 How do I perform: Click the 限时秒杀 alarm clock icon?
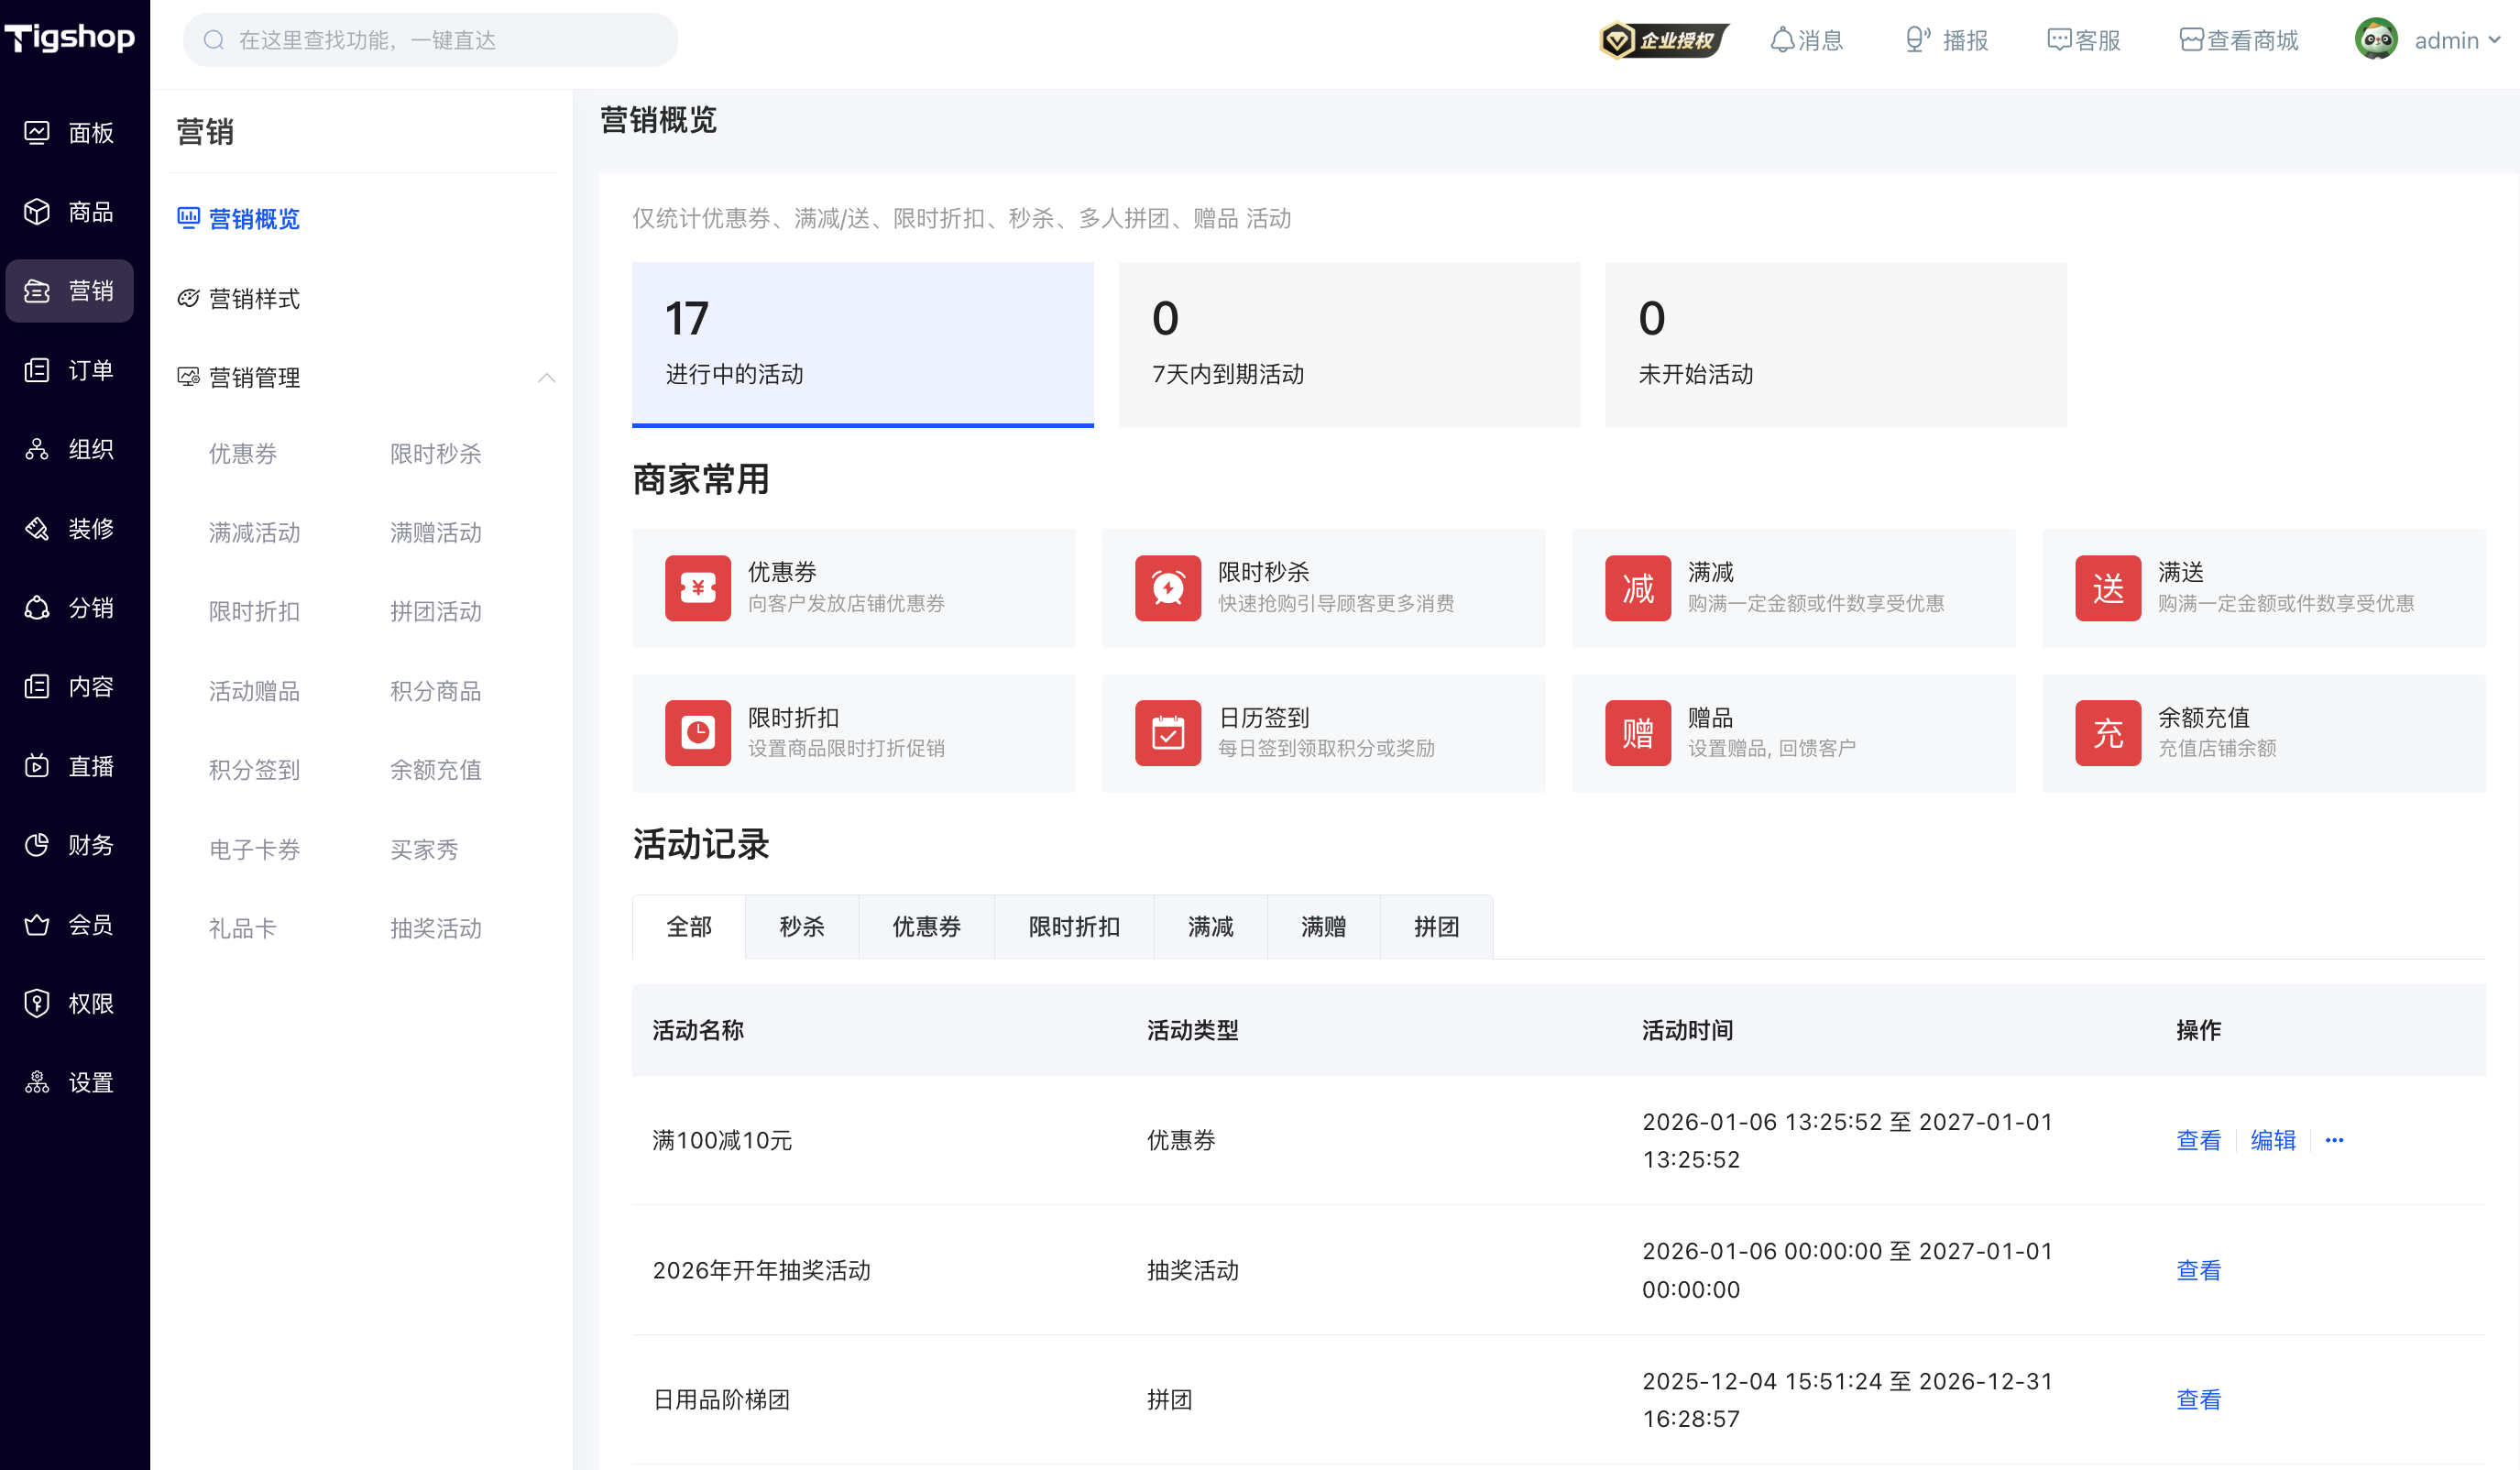[x=1167, y=588]
